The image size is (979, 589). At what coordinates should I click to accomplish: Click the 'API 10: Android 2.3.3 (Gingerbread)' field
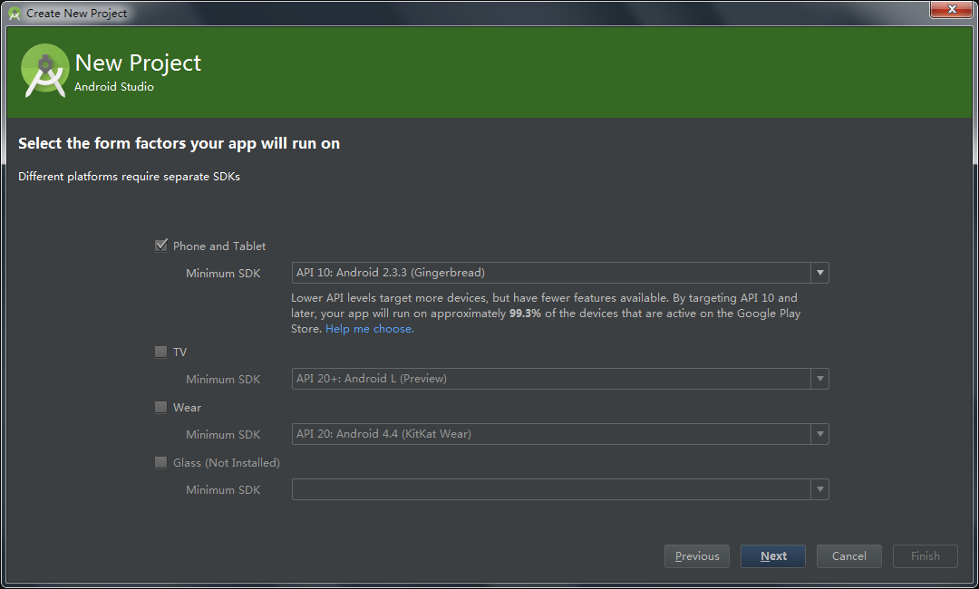tap(550, 273)
